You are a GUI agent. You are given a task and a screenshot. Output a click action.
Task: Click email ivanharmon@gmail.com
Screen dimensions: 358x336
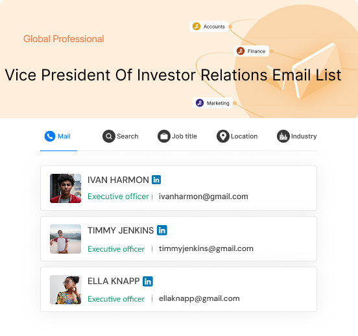(204, 197)
